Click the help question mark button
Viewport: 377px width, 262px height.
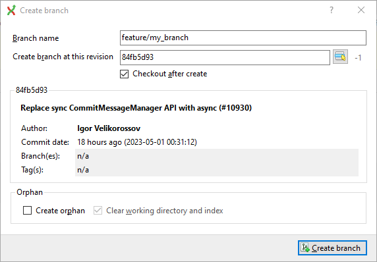[x=332, y=10]
